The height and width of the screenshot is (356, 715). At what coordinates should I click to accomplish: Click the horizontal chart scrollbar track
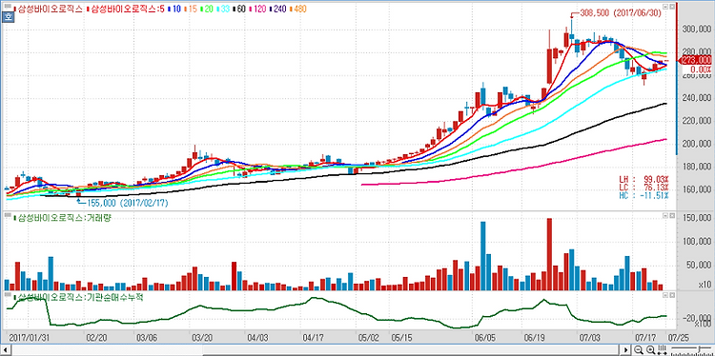(315, 350)
